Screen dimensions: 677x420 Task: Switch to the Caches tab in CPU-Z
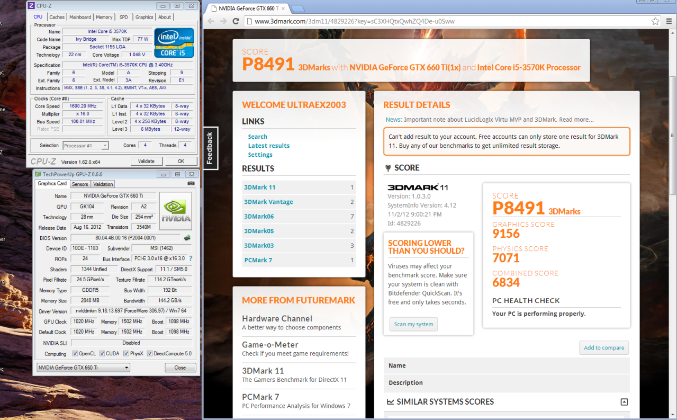[x=57, y=17]
